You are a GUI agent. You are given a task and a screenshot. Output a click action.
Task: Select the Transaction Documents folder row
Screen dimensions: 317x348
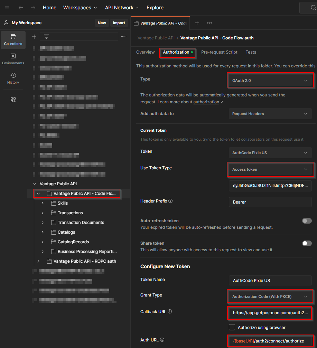[x=79, y=223]
